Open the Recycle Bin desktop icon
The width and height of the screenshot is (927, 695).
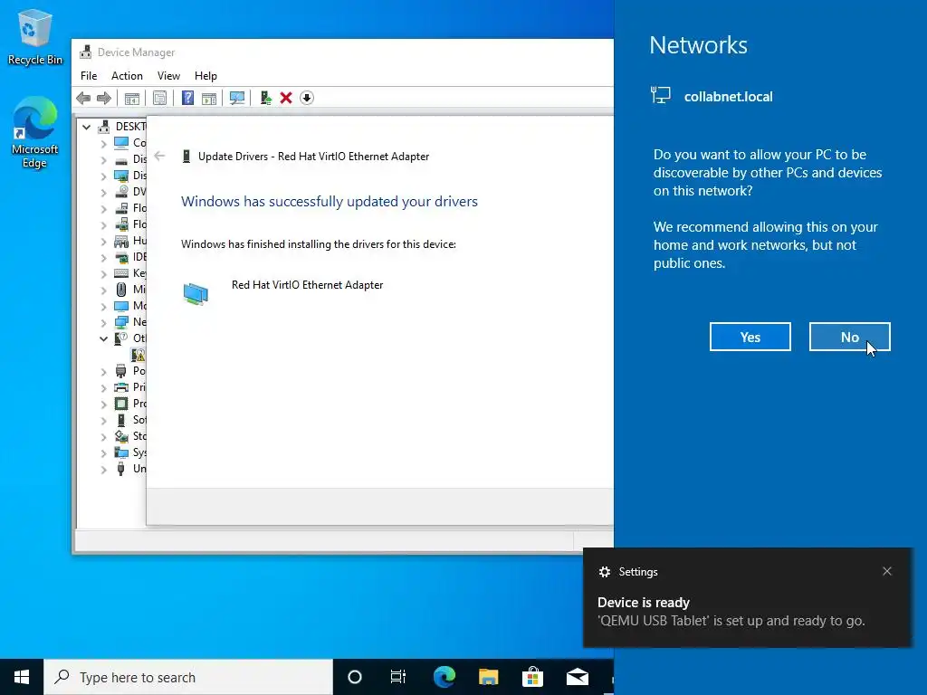35,36
